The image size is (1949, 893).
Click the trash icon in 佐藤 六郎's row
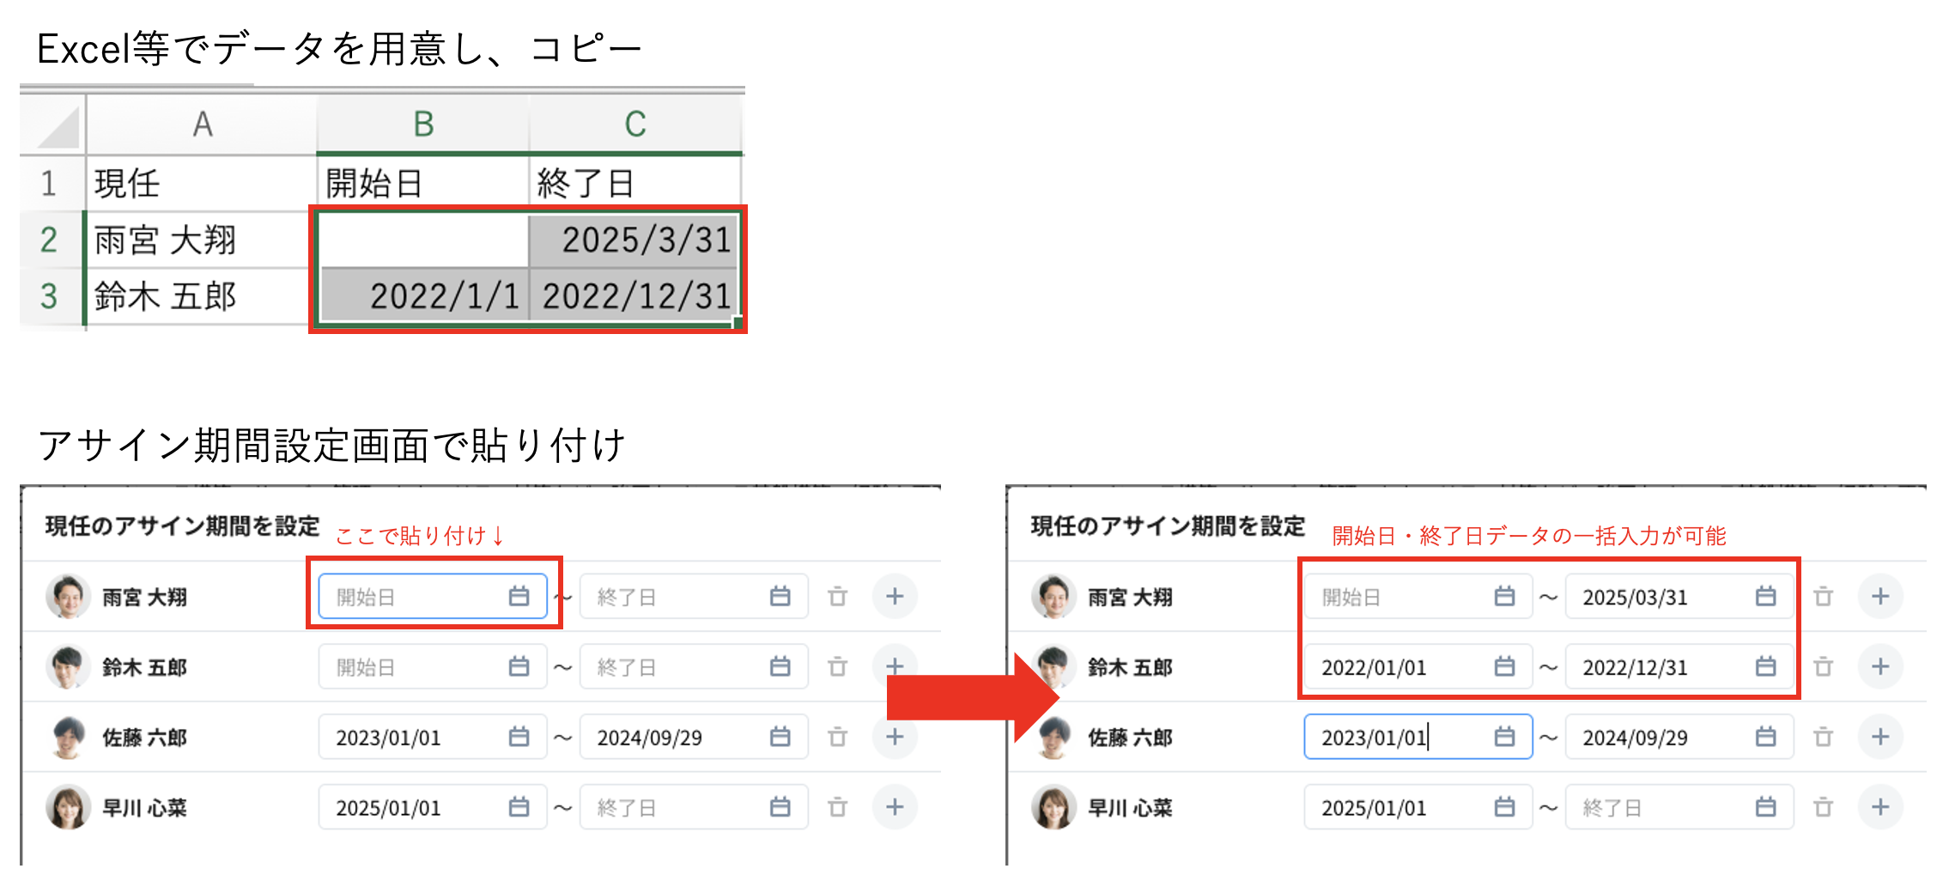(x=837, y=737)
